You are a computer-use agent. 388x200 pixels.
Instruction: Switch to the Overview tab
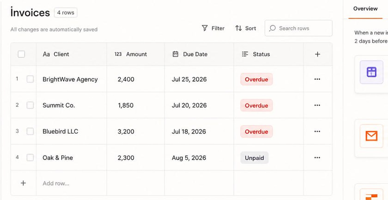coord(365,9)
